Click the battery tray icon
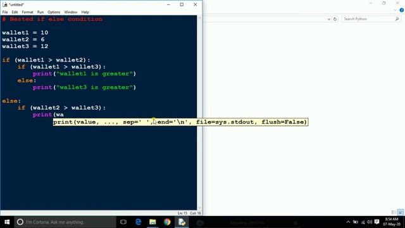 pos(356,222)
